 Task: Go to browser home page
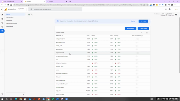click(x=11, y=5)
